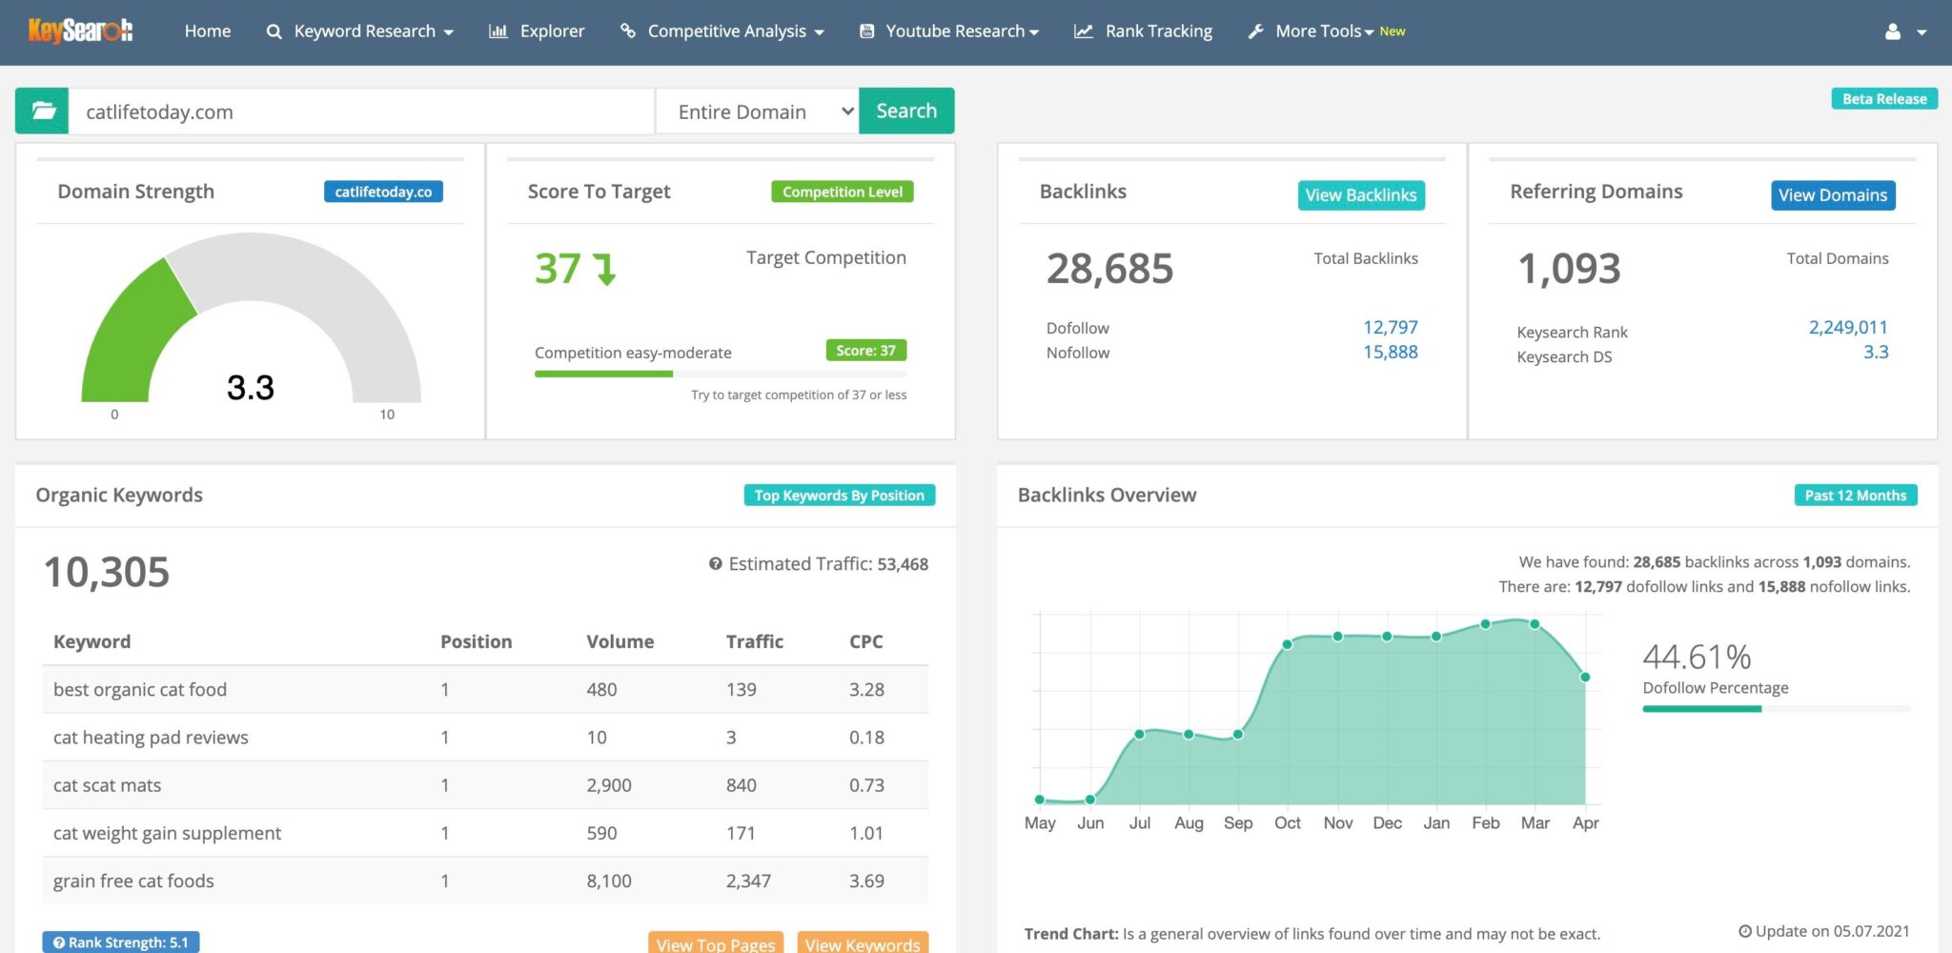The image size is (1952, 953).
Task: Click the green Search button
Action: [906, 111]
